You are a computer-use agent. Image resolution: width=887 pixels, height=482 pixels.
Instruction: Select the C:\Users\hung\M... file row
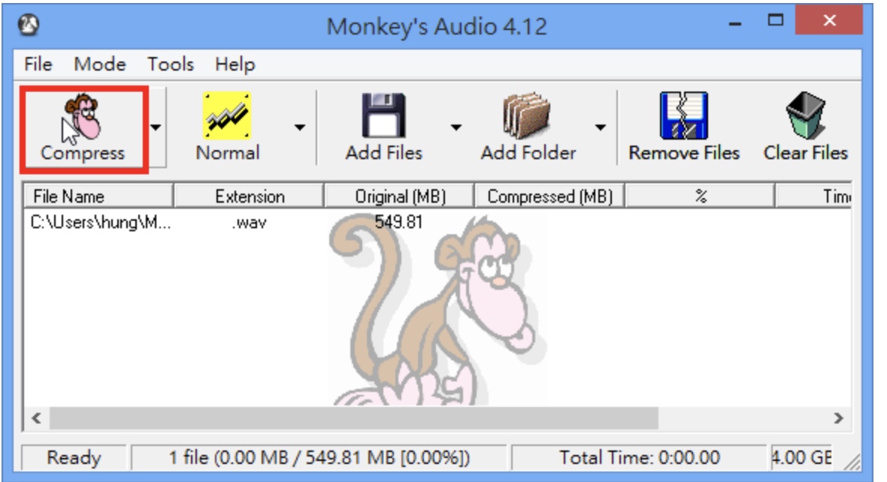point(100,223)
